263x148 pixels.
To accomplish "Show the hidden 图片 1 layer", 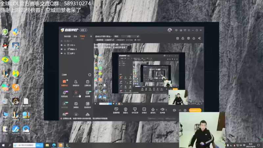I will tap(61, 41).
